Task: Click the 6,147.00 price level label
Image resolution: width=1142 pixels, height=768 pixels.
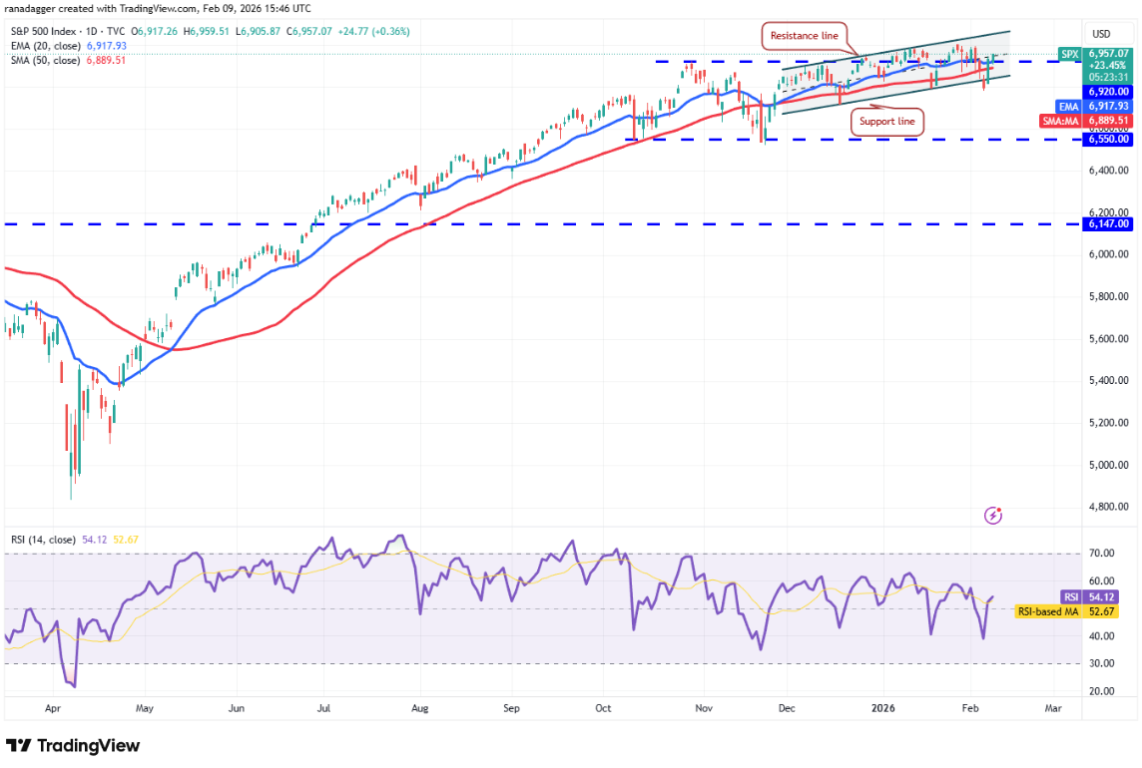Action: click(1109, 224)
